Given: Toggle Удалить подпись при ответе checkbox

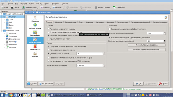Looking at the screenshot, I should coord(48,39).
